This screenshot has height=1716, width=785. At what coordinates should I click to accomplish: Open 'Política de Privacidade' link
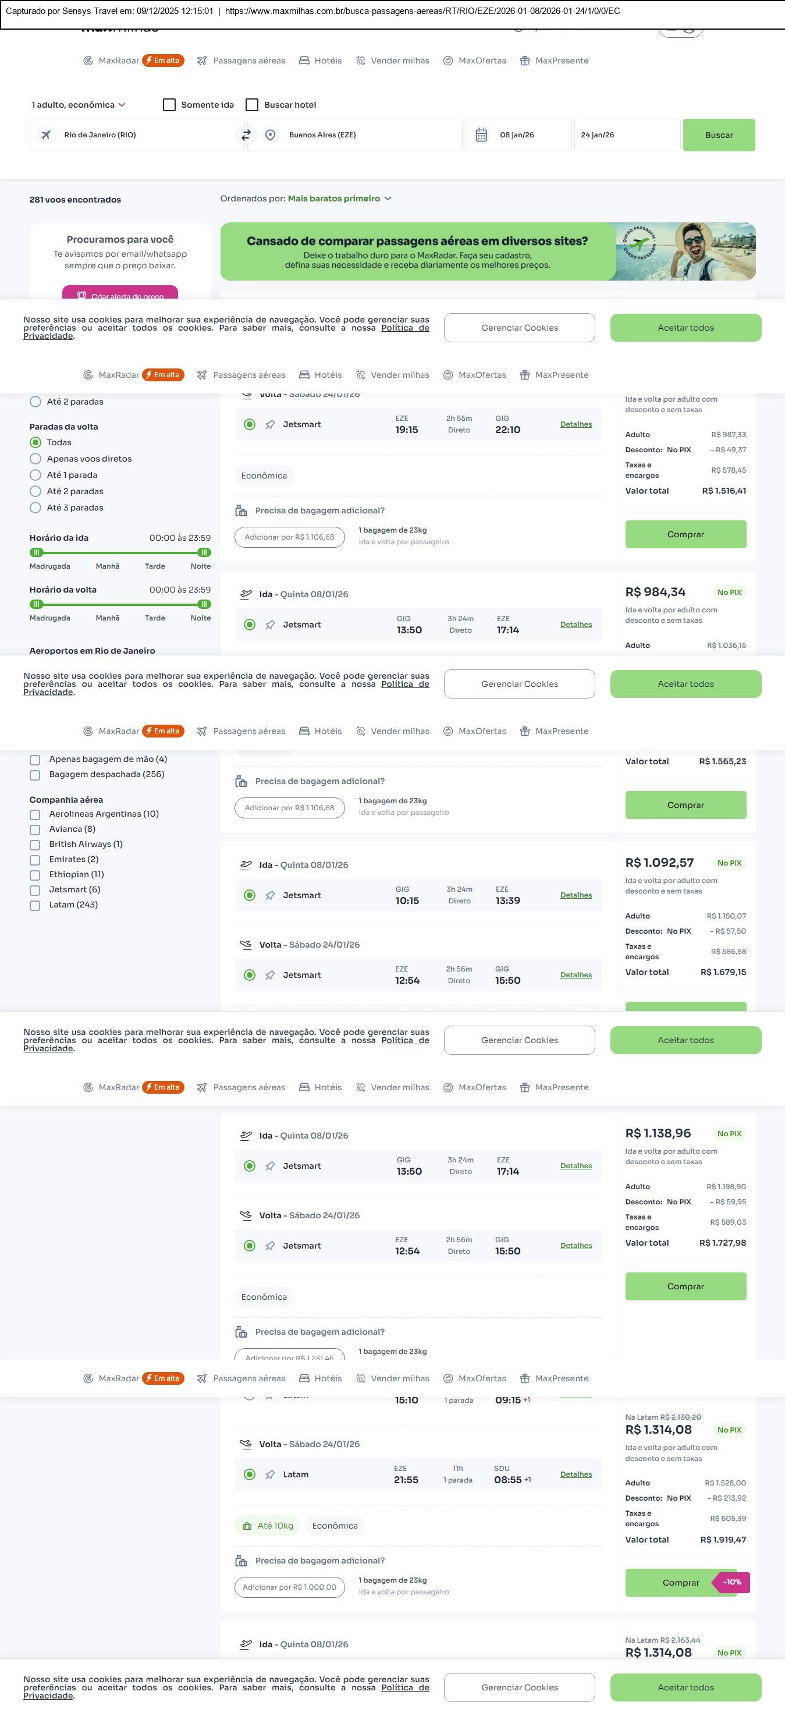point(405,328)
